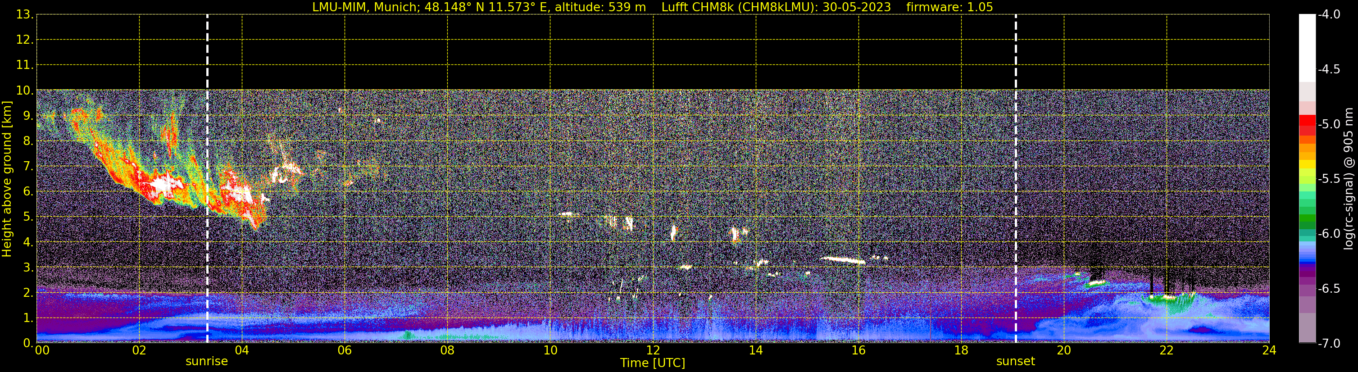Select the white dashed sunrise marker line
The width and height of the screenshot is (1358, 372).
coord(207,179)
